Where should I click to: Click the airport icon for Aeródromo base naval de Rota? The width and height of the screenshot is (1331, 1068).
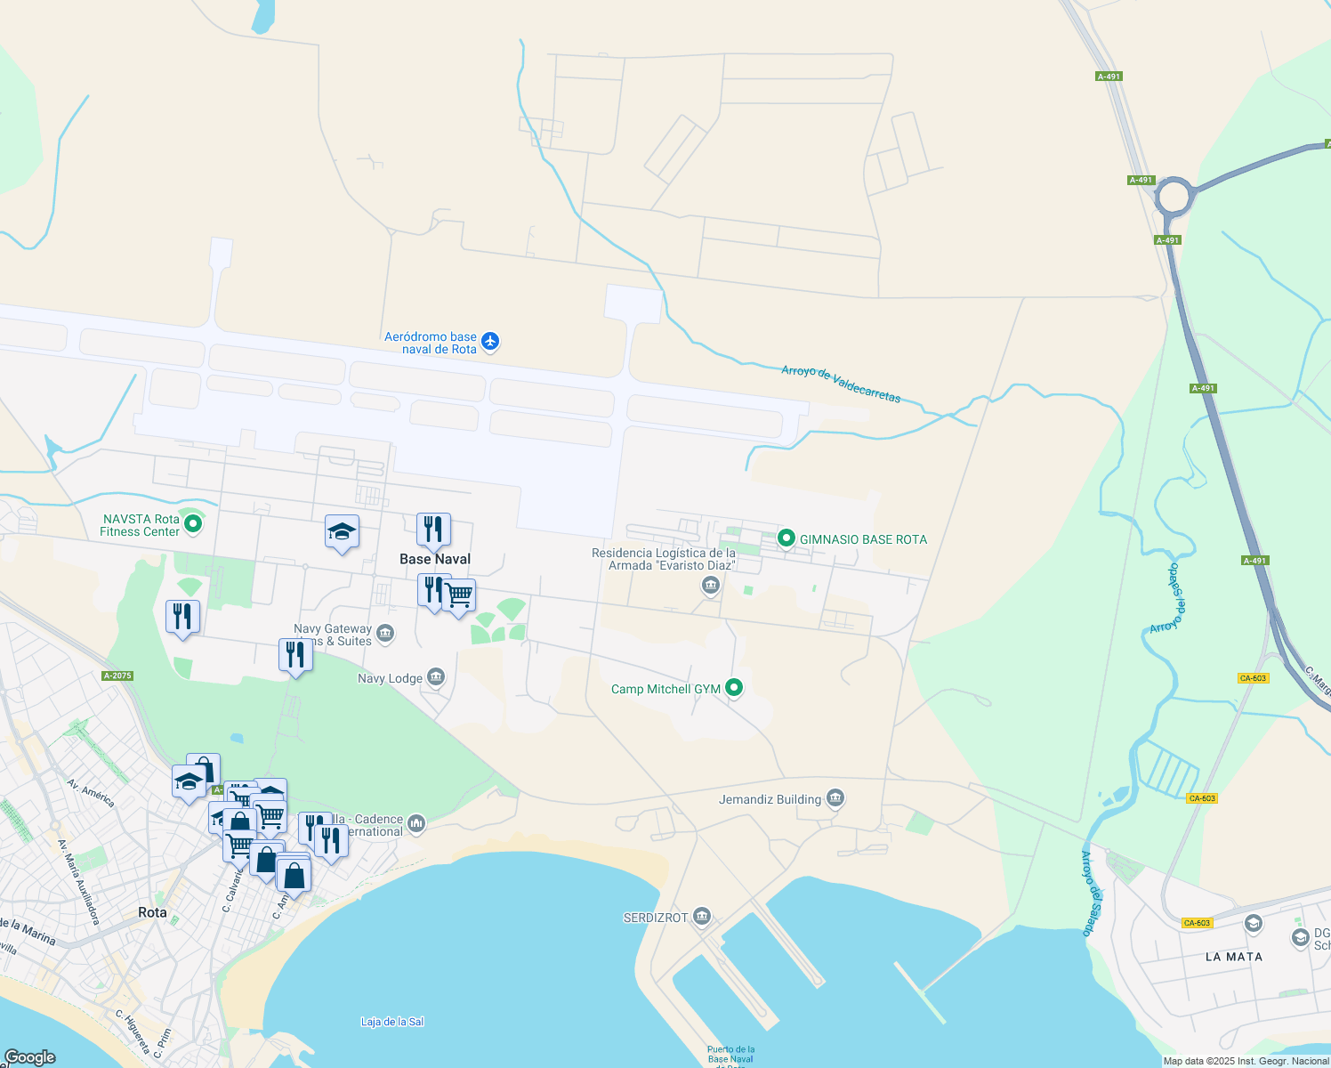490,342
